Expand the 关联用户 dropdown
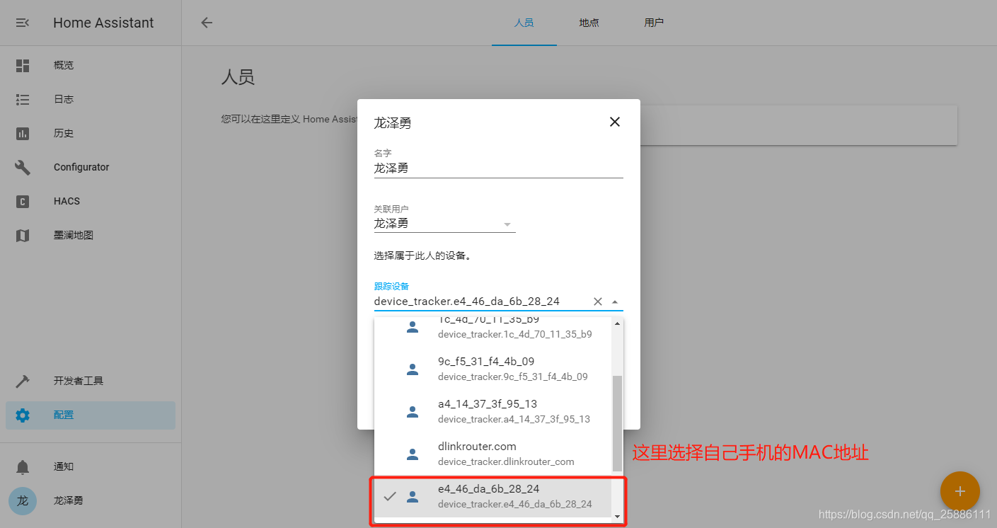This screenshot has height=528, width=997. [507, 224]
